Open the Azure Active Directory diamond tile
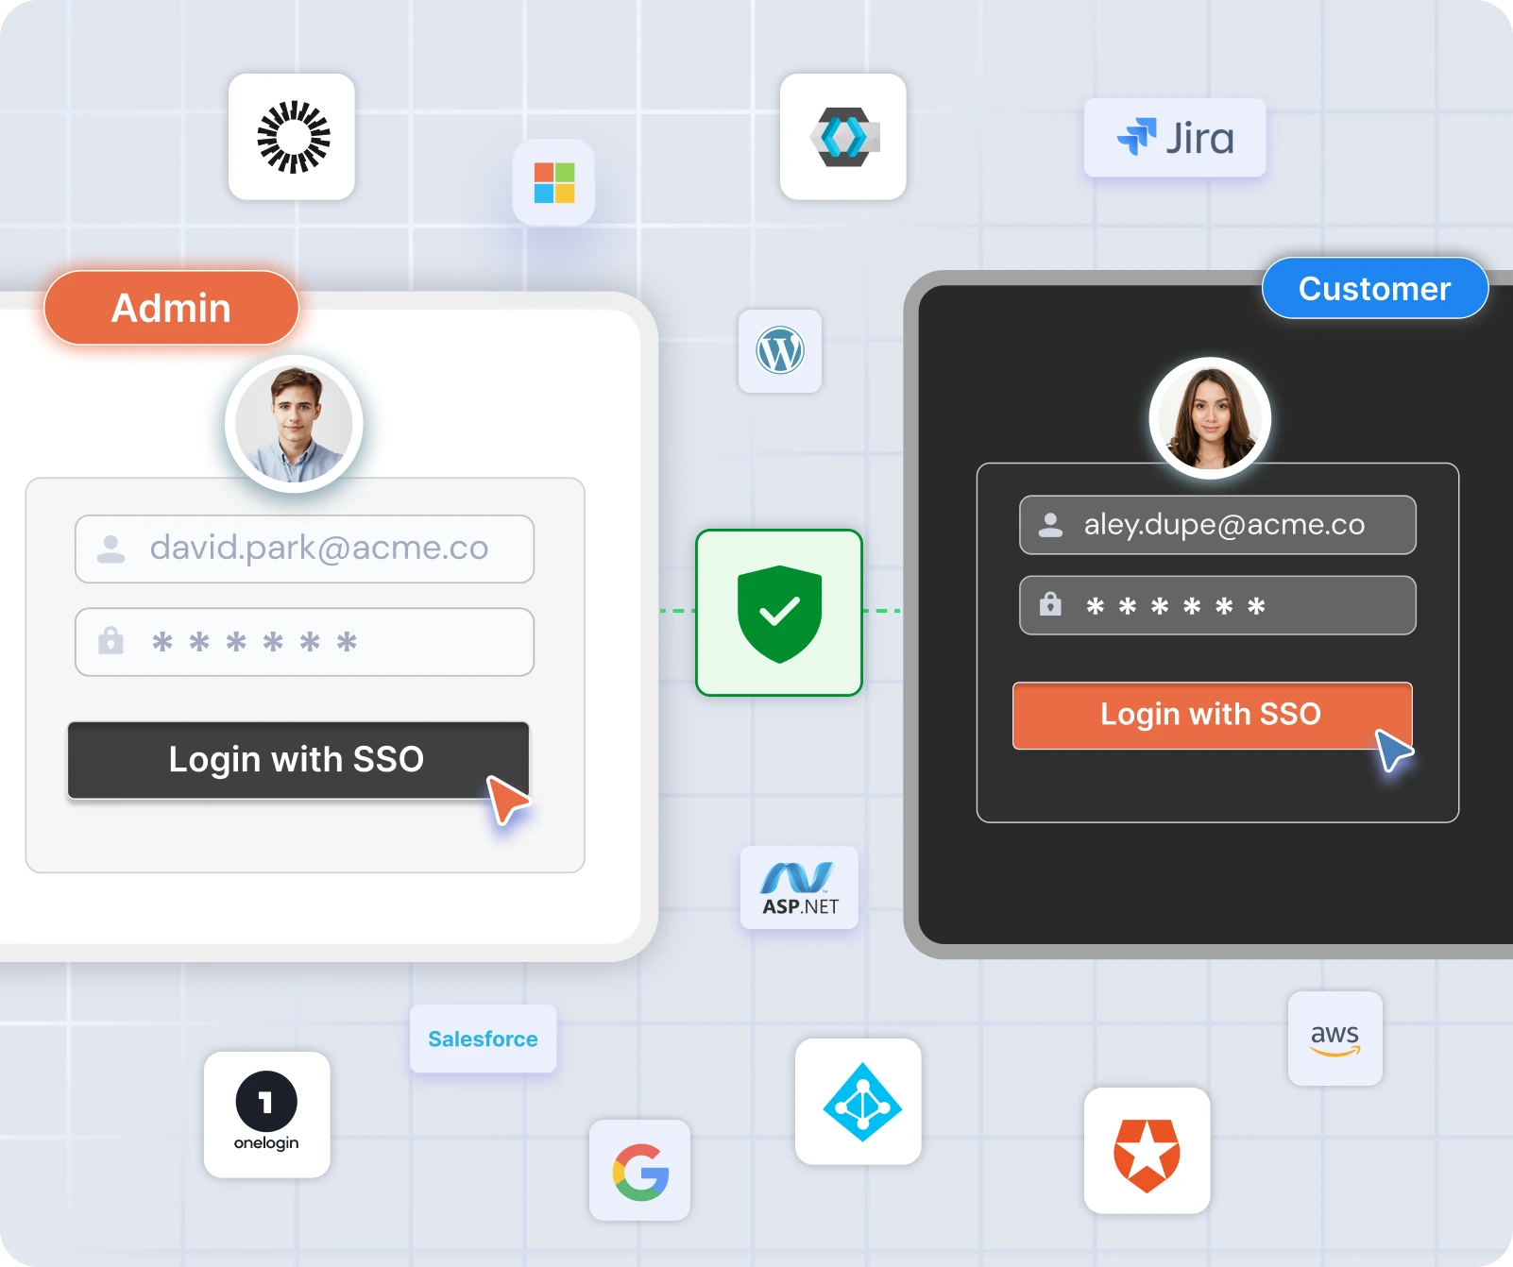 [x=858, y=1102]
